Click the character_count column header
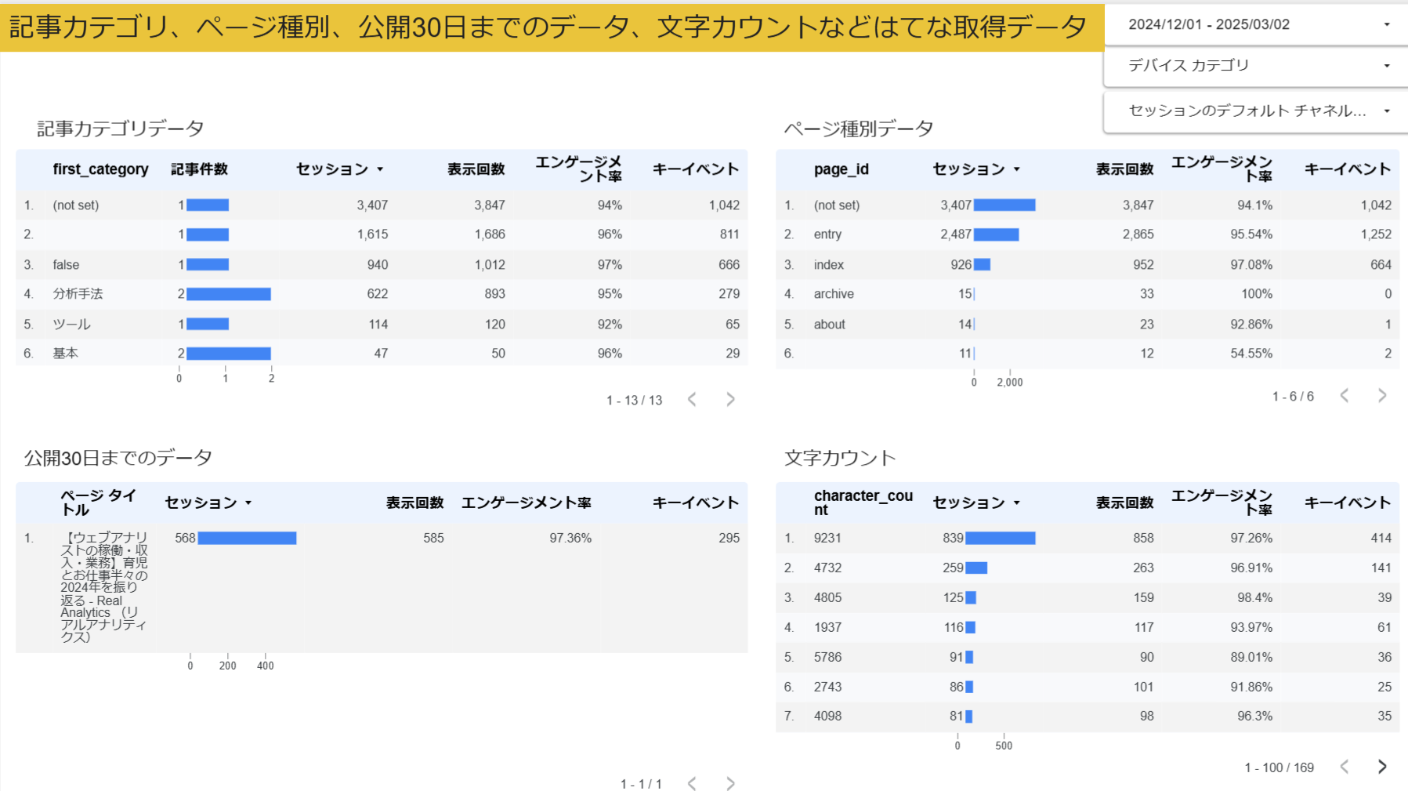This screenshot has height=791, width=1408. click(x=863, y=503)
